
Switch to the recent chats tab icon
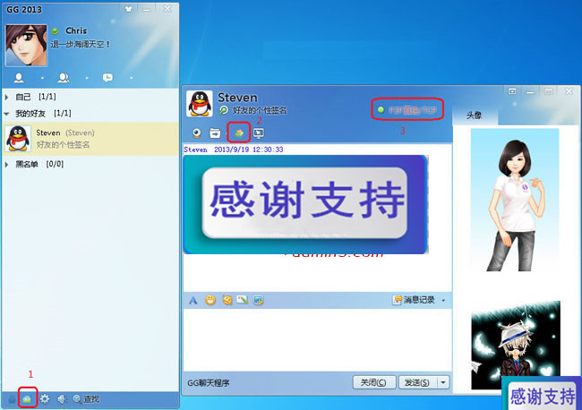tap(107, 78)
